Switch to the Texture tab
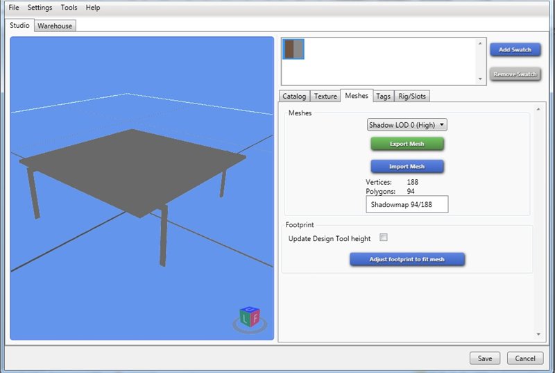555x373 pixels. (325, 97)
